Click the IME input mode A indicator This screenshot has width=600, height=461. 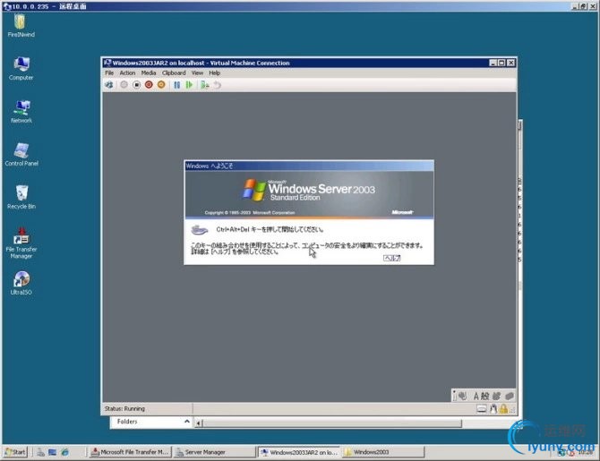(476, 397)
